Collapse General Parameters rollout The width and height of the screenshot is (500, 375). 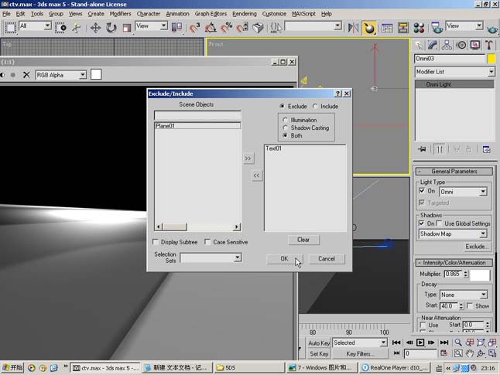[454, 172]
